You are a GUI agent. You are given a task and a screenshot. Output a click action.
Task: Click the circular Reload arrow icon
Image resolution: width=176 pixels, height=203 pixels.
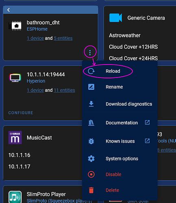click(91, 71)
